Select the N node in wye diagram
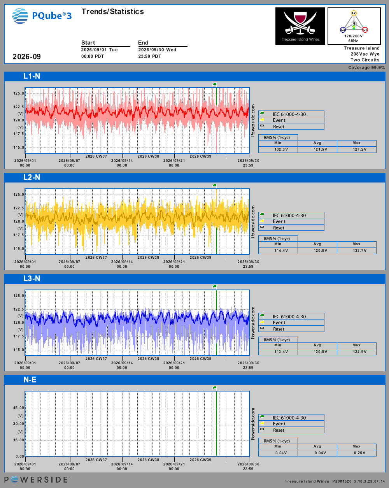 354,24
